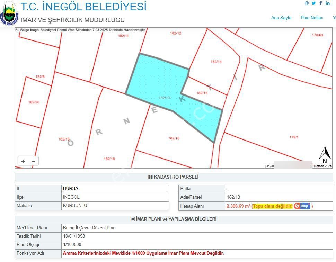The width and height of the screenshot is (336, 262).
Task: Click the north compass arrow on the map
Action: 325,153
